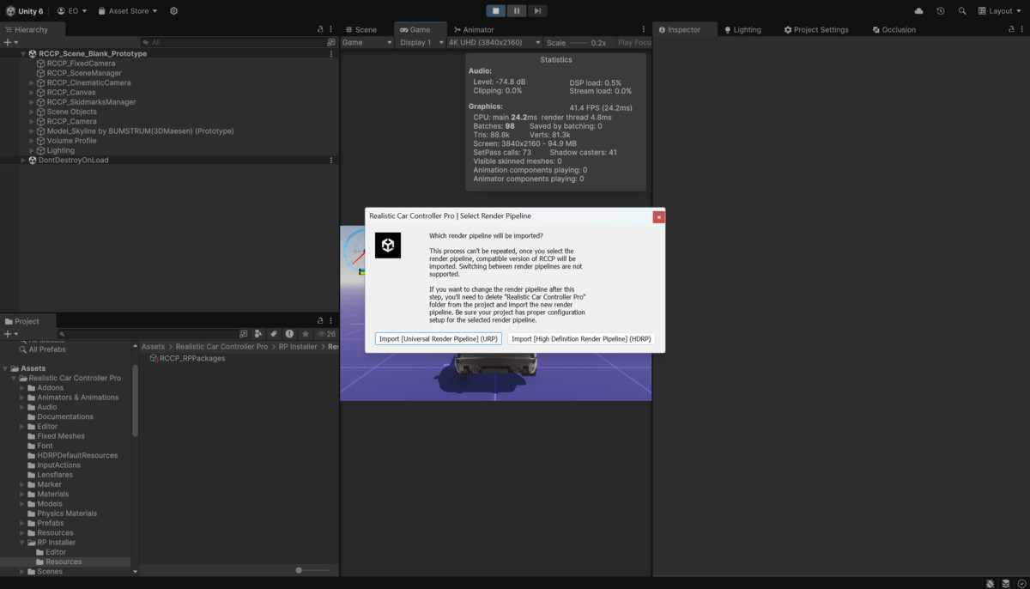Switch to the Lighting tab

click(742, 29)
